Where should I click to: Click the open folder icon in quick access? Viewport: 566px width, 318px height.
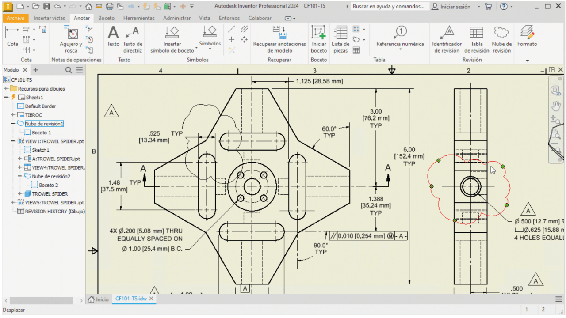coord(36,7)
